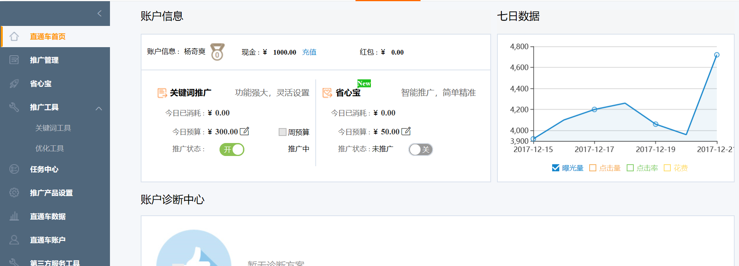Click the 关键词推广 document icon
Viewport: 739px width, 266px height.
[x=162, y=93]
